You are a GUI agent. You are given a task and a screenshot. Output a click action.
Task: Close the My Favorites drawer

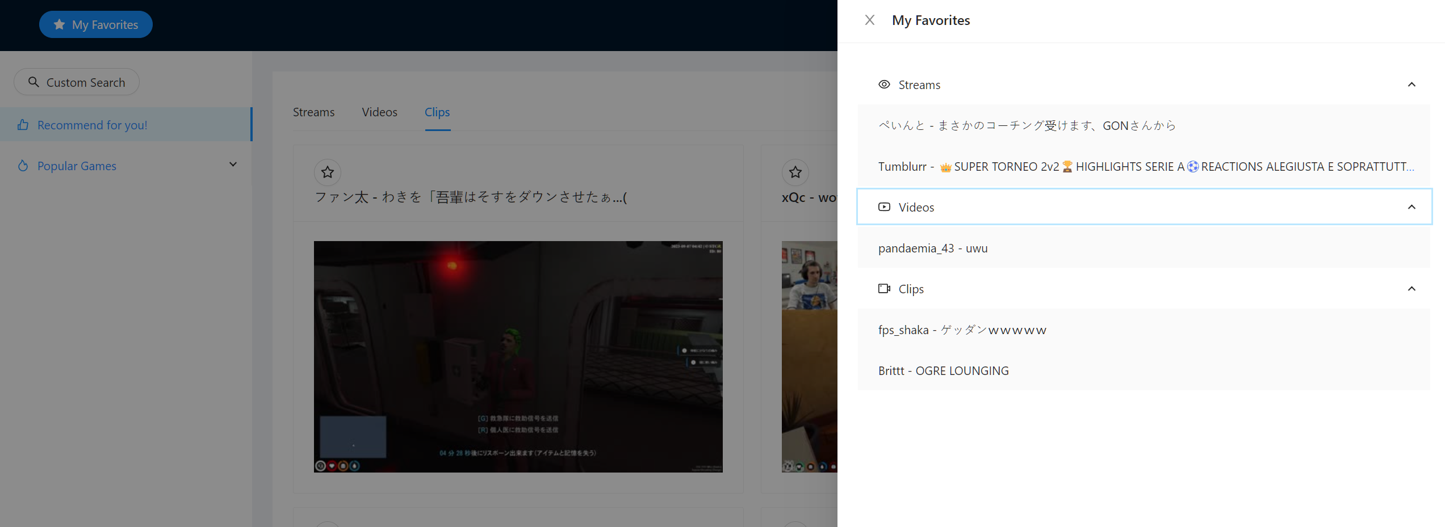click(869, 20)
